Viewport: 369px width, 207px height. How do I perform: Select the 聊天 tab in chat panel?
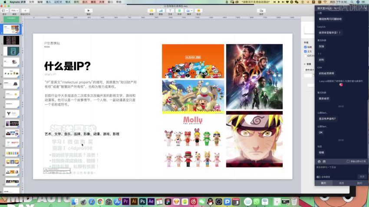pos(323,183)
